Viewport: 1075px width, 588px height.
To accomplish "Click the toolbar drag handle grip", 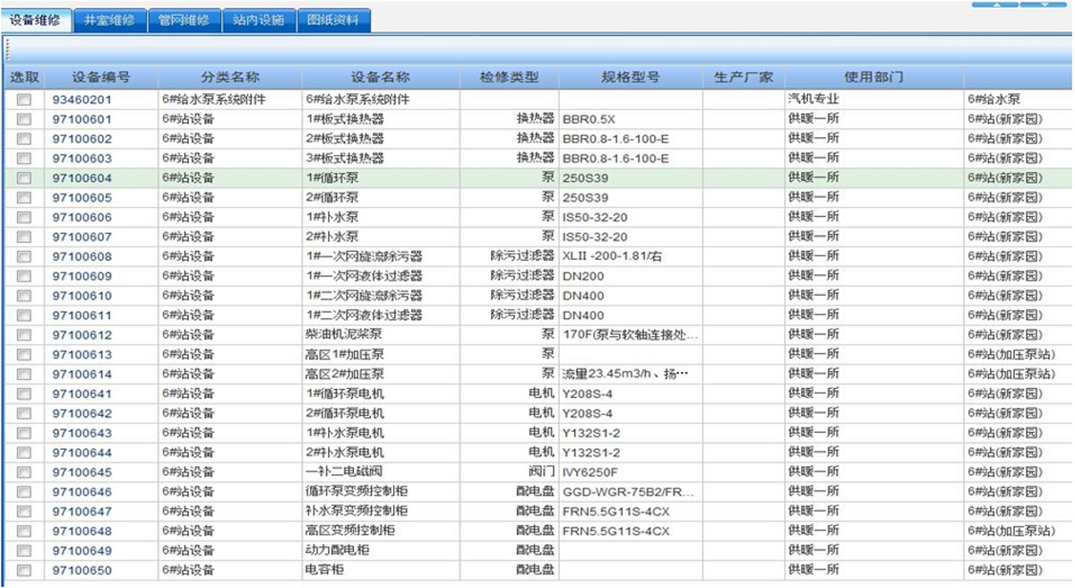I will [6, 48].
